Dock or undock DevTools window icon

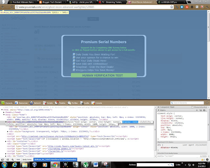coord(2,159)
